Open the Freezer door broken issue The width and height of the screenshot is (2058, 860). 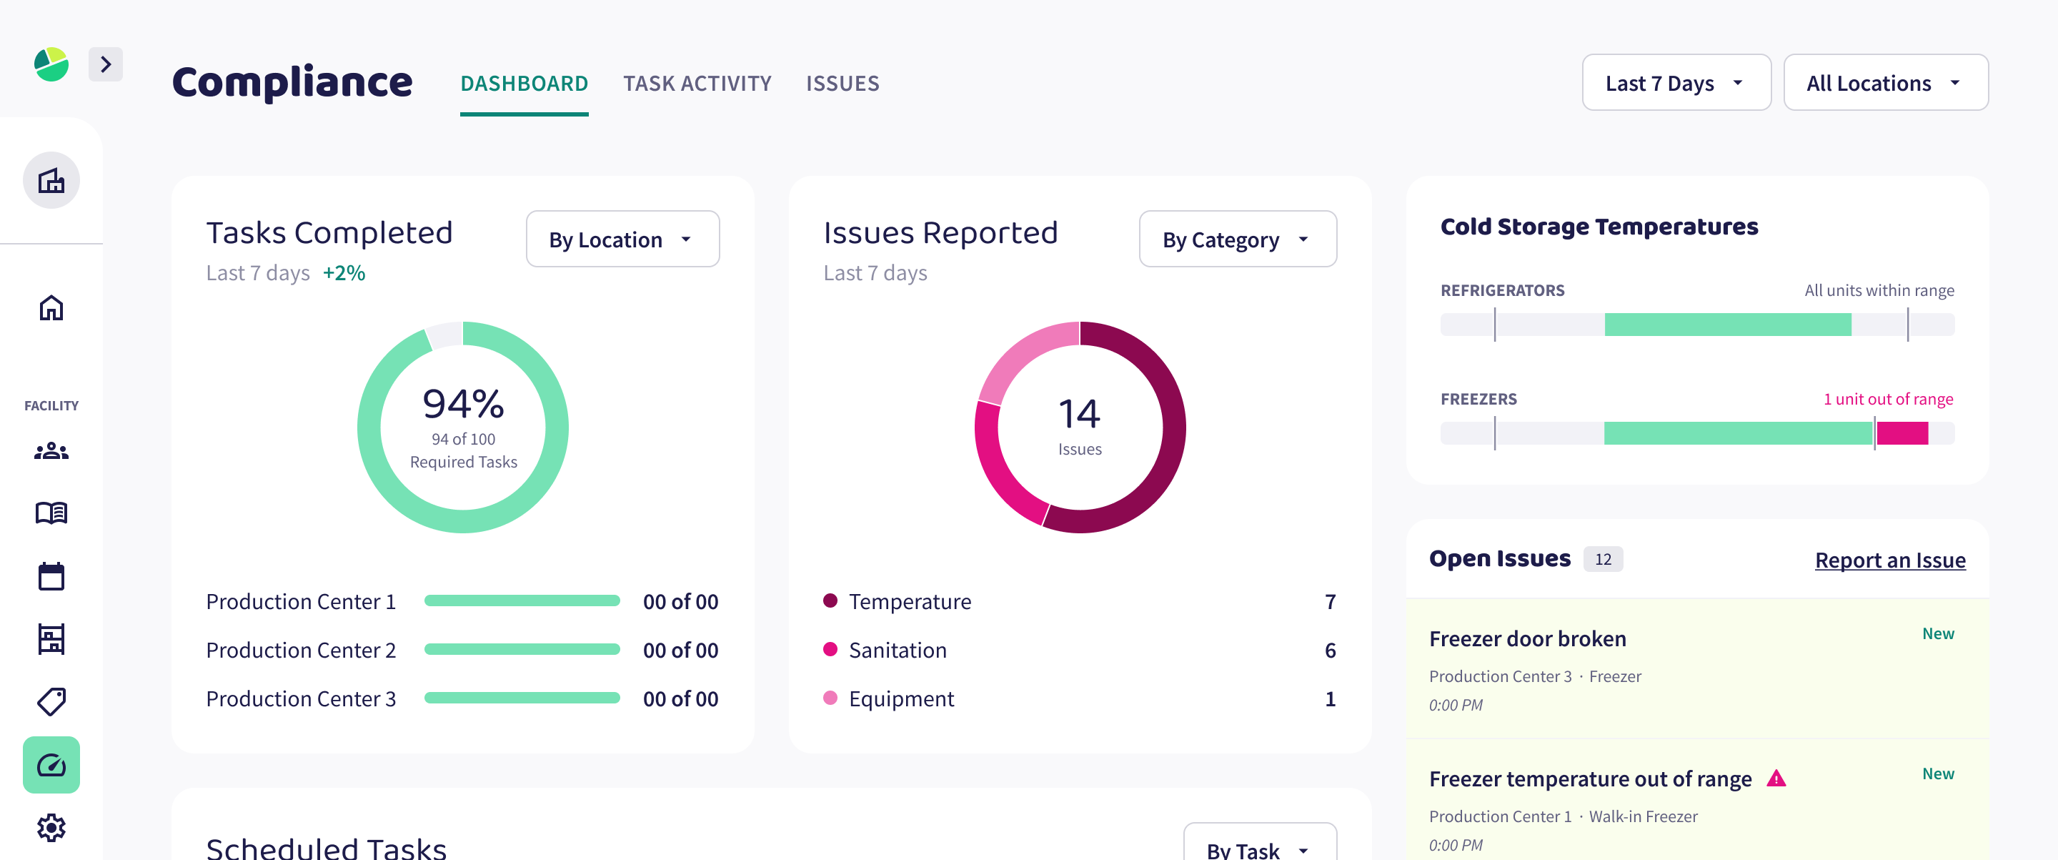click(x=1697, y=669)
